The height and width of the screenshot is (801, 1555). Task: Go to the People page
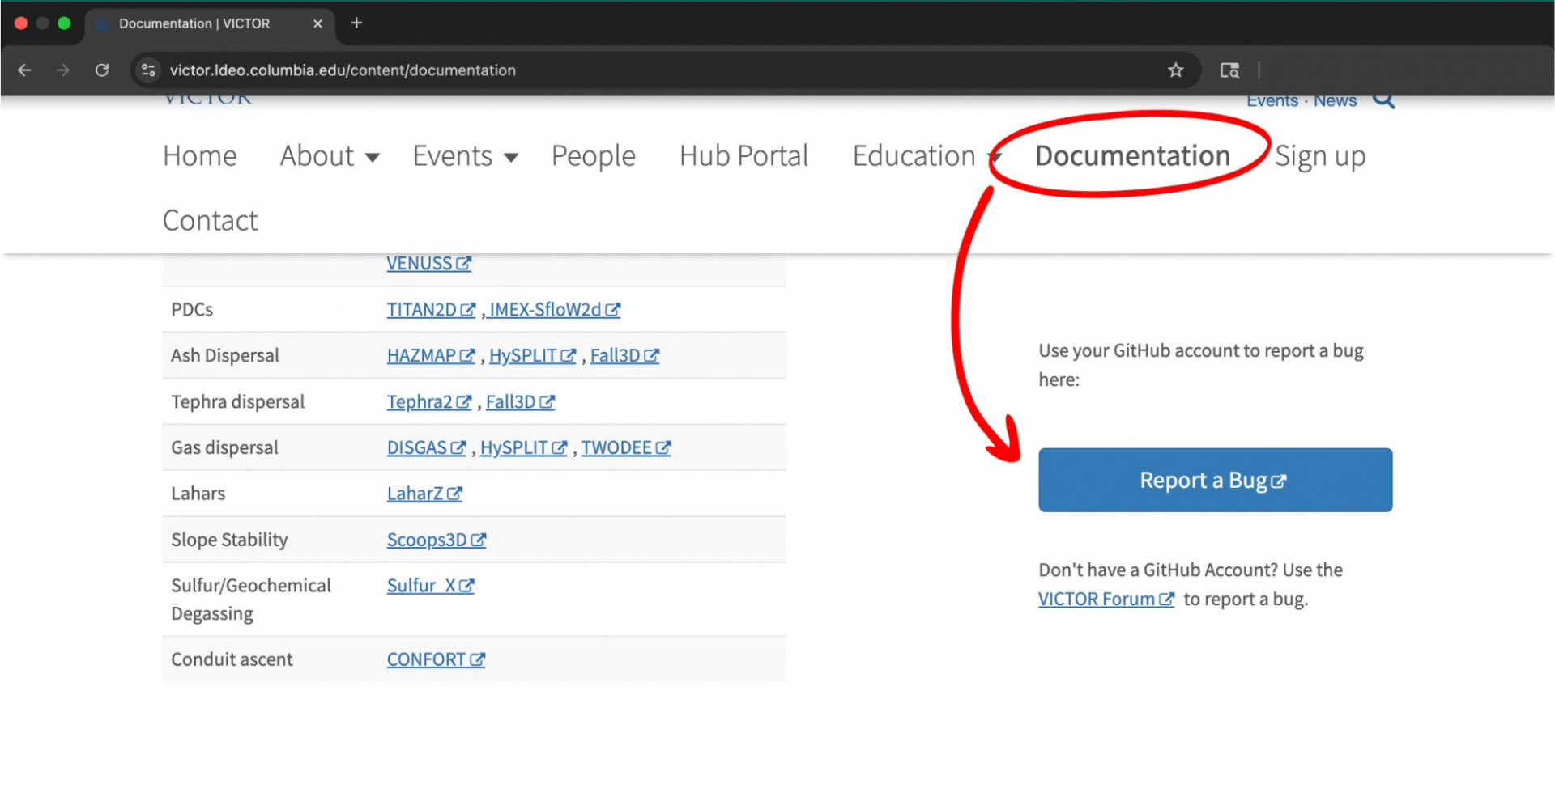click(593, 156)
